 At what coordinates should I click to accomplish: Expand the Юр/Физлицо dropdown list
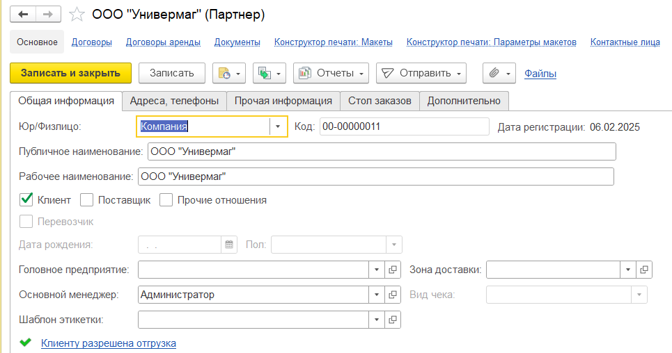click(x=278, y=126)
